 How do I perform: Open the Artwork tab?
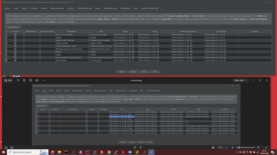(x=44, y=8)
